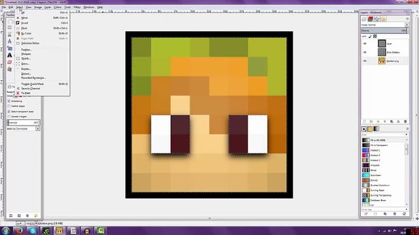
Task: Switch to the Channels tab
Action: (x=371, y=19)
